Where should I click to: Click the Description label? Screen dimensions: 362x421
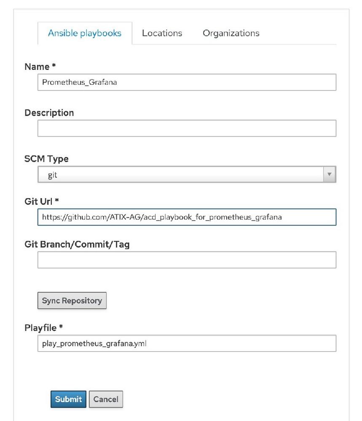point(49,113)
